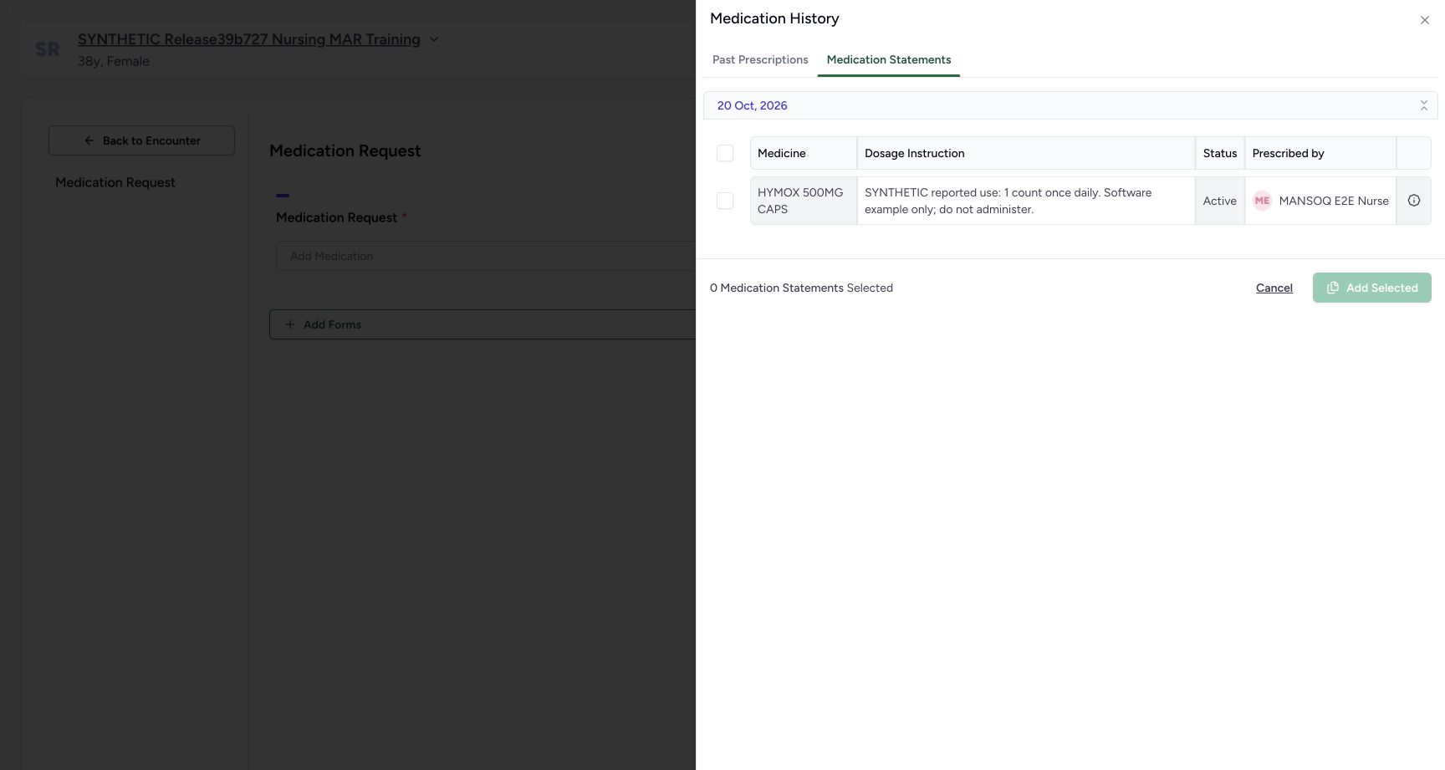Click the Prescribed by column header

[1320, 153]
